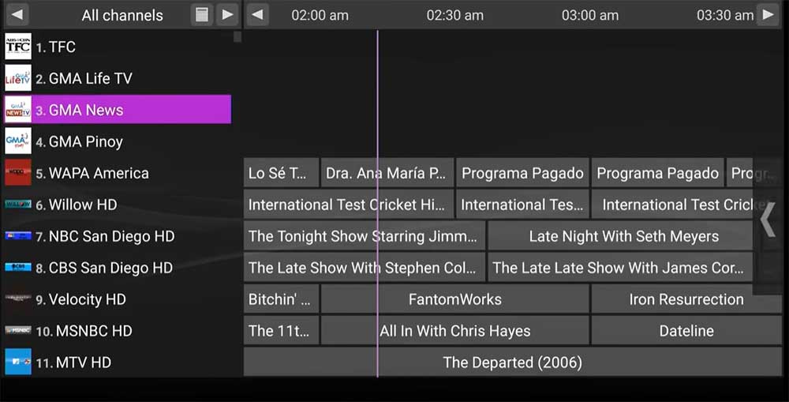Select channel 10. MSNBC HD
789x402 pixels.
pos(118,330)
